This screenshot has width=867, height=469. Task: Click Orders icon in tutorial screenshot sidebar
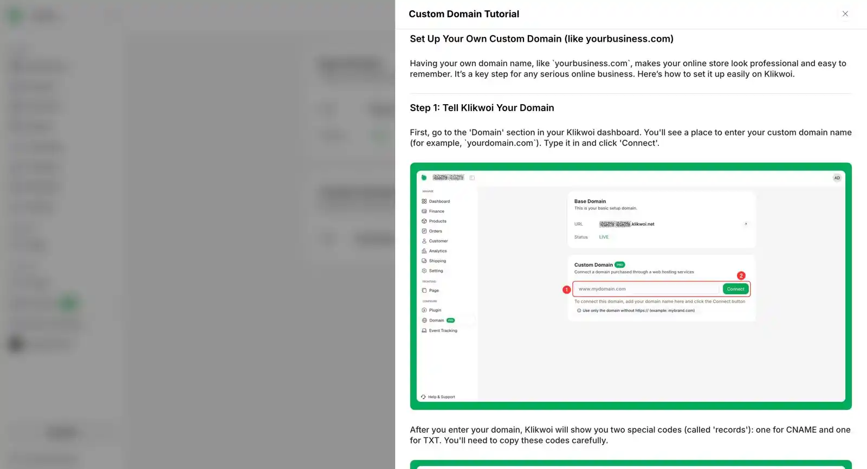pos(424,231)
